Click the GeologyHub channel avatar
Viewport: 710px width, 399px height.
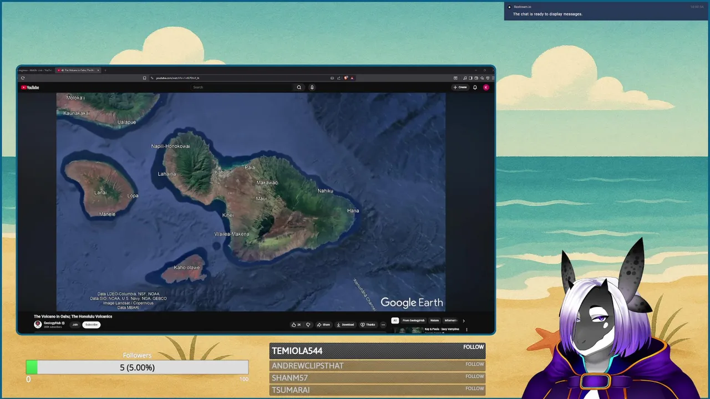tap(38, 324)
